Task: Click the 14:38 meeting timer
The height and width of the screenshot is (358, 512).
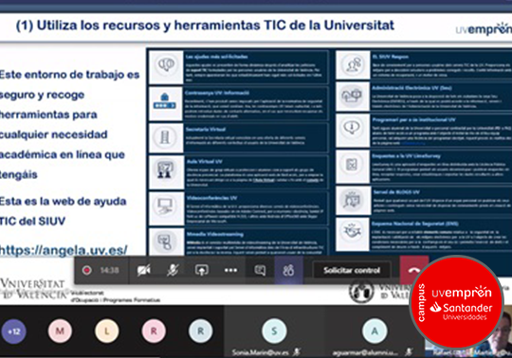Action: tap(109, 270)
